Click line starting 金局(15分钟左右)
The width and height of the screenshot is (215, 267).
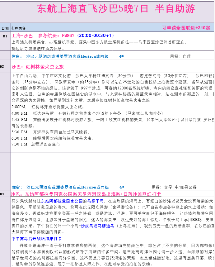tap(113, 82)
